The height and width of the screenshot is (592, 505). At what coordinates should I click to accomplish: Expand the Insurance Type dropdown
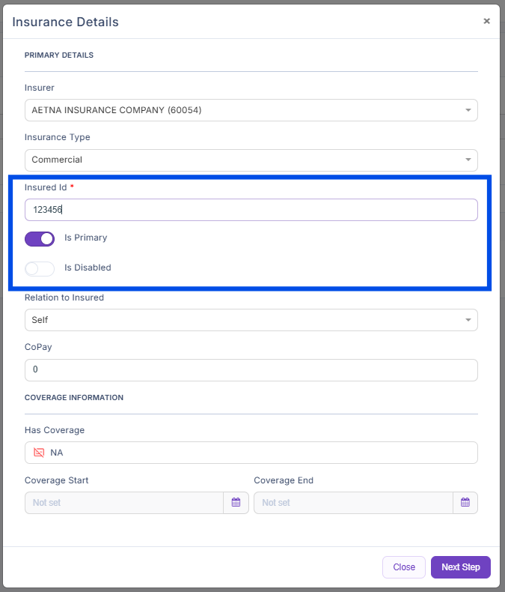point(251,160)
